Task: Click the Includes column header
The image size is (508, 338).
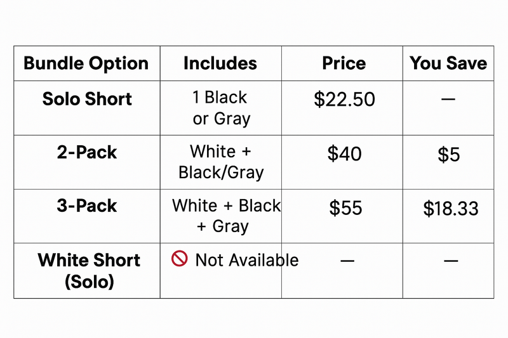Action: [x=220, y=63]
